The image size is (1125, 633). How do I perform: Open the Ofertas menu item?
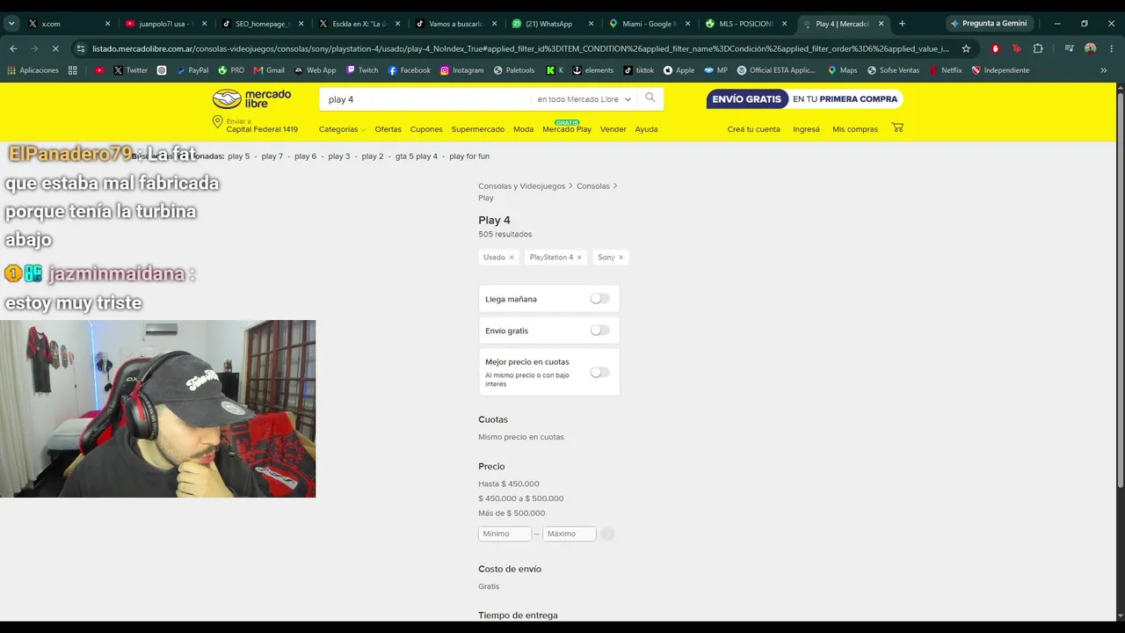click(388, 129)
